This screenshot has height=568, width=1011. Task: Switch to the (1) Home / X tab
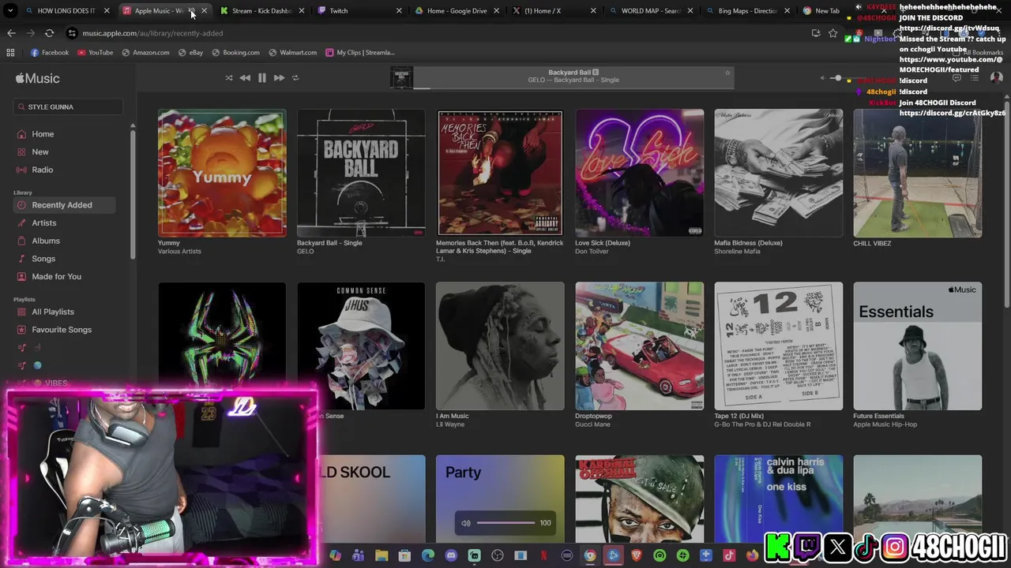coord(554,11)
